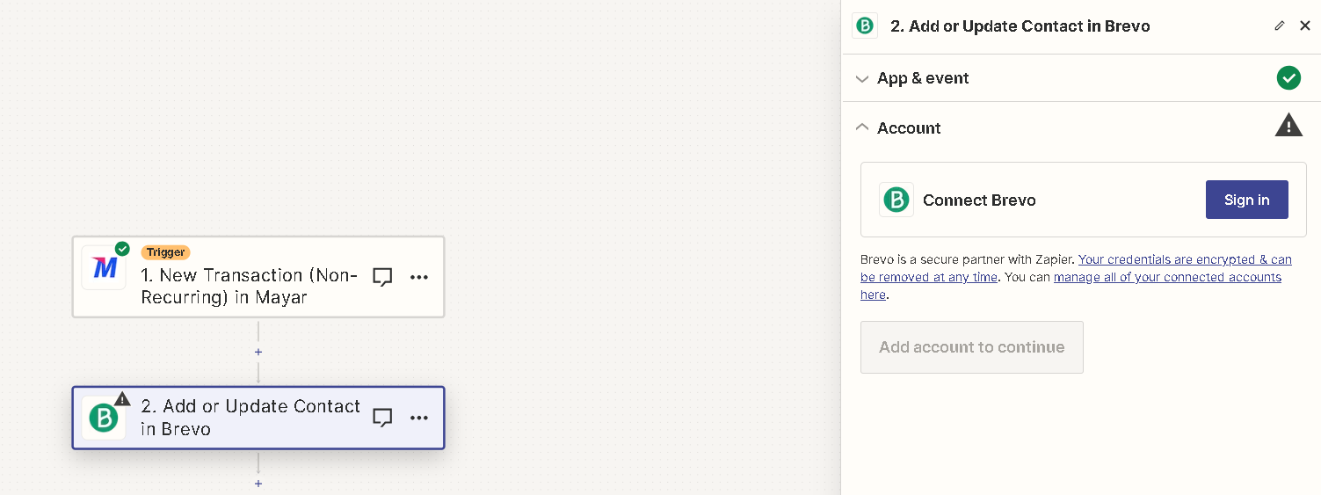Image resolution: width=1321 pixels, height=495 pixels.
Task: Rename step using the pencil icon
Action: 1280,25
